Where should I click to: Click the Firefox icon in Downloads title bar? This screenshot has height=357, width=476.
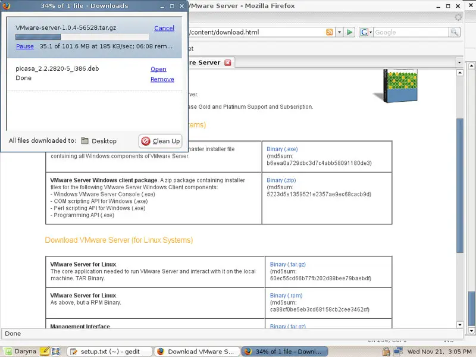click(x=6, y=6)
